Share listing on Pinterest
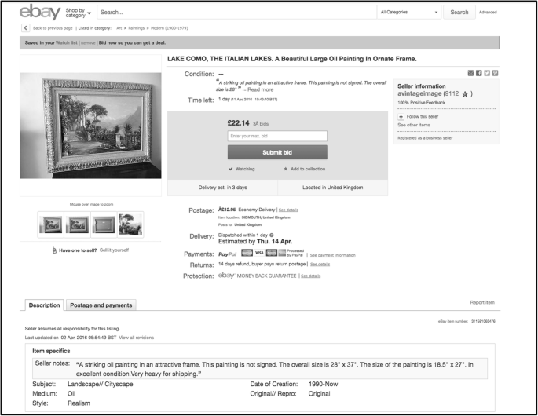Viewport: 538px width, 416px height. tap(495, 73)
